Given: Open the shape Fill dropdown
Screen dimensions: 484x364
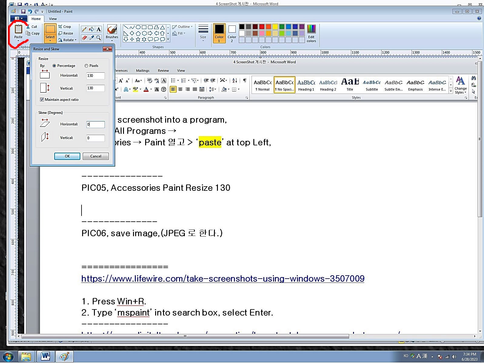Looking at the screenshot, I should [x=179, y=33].
